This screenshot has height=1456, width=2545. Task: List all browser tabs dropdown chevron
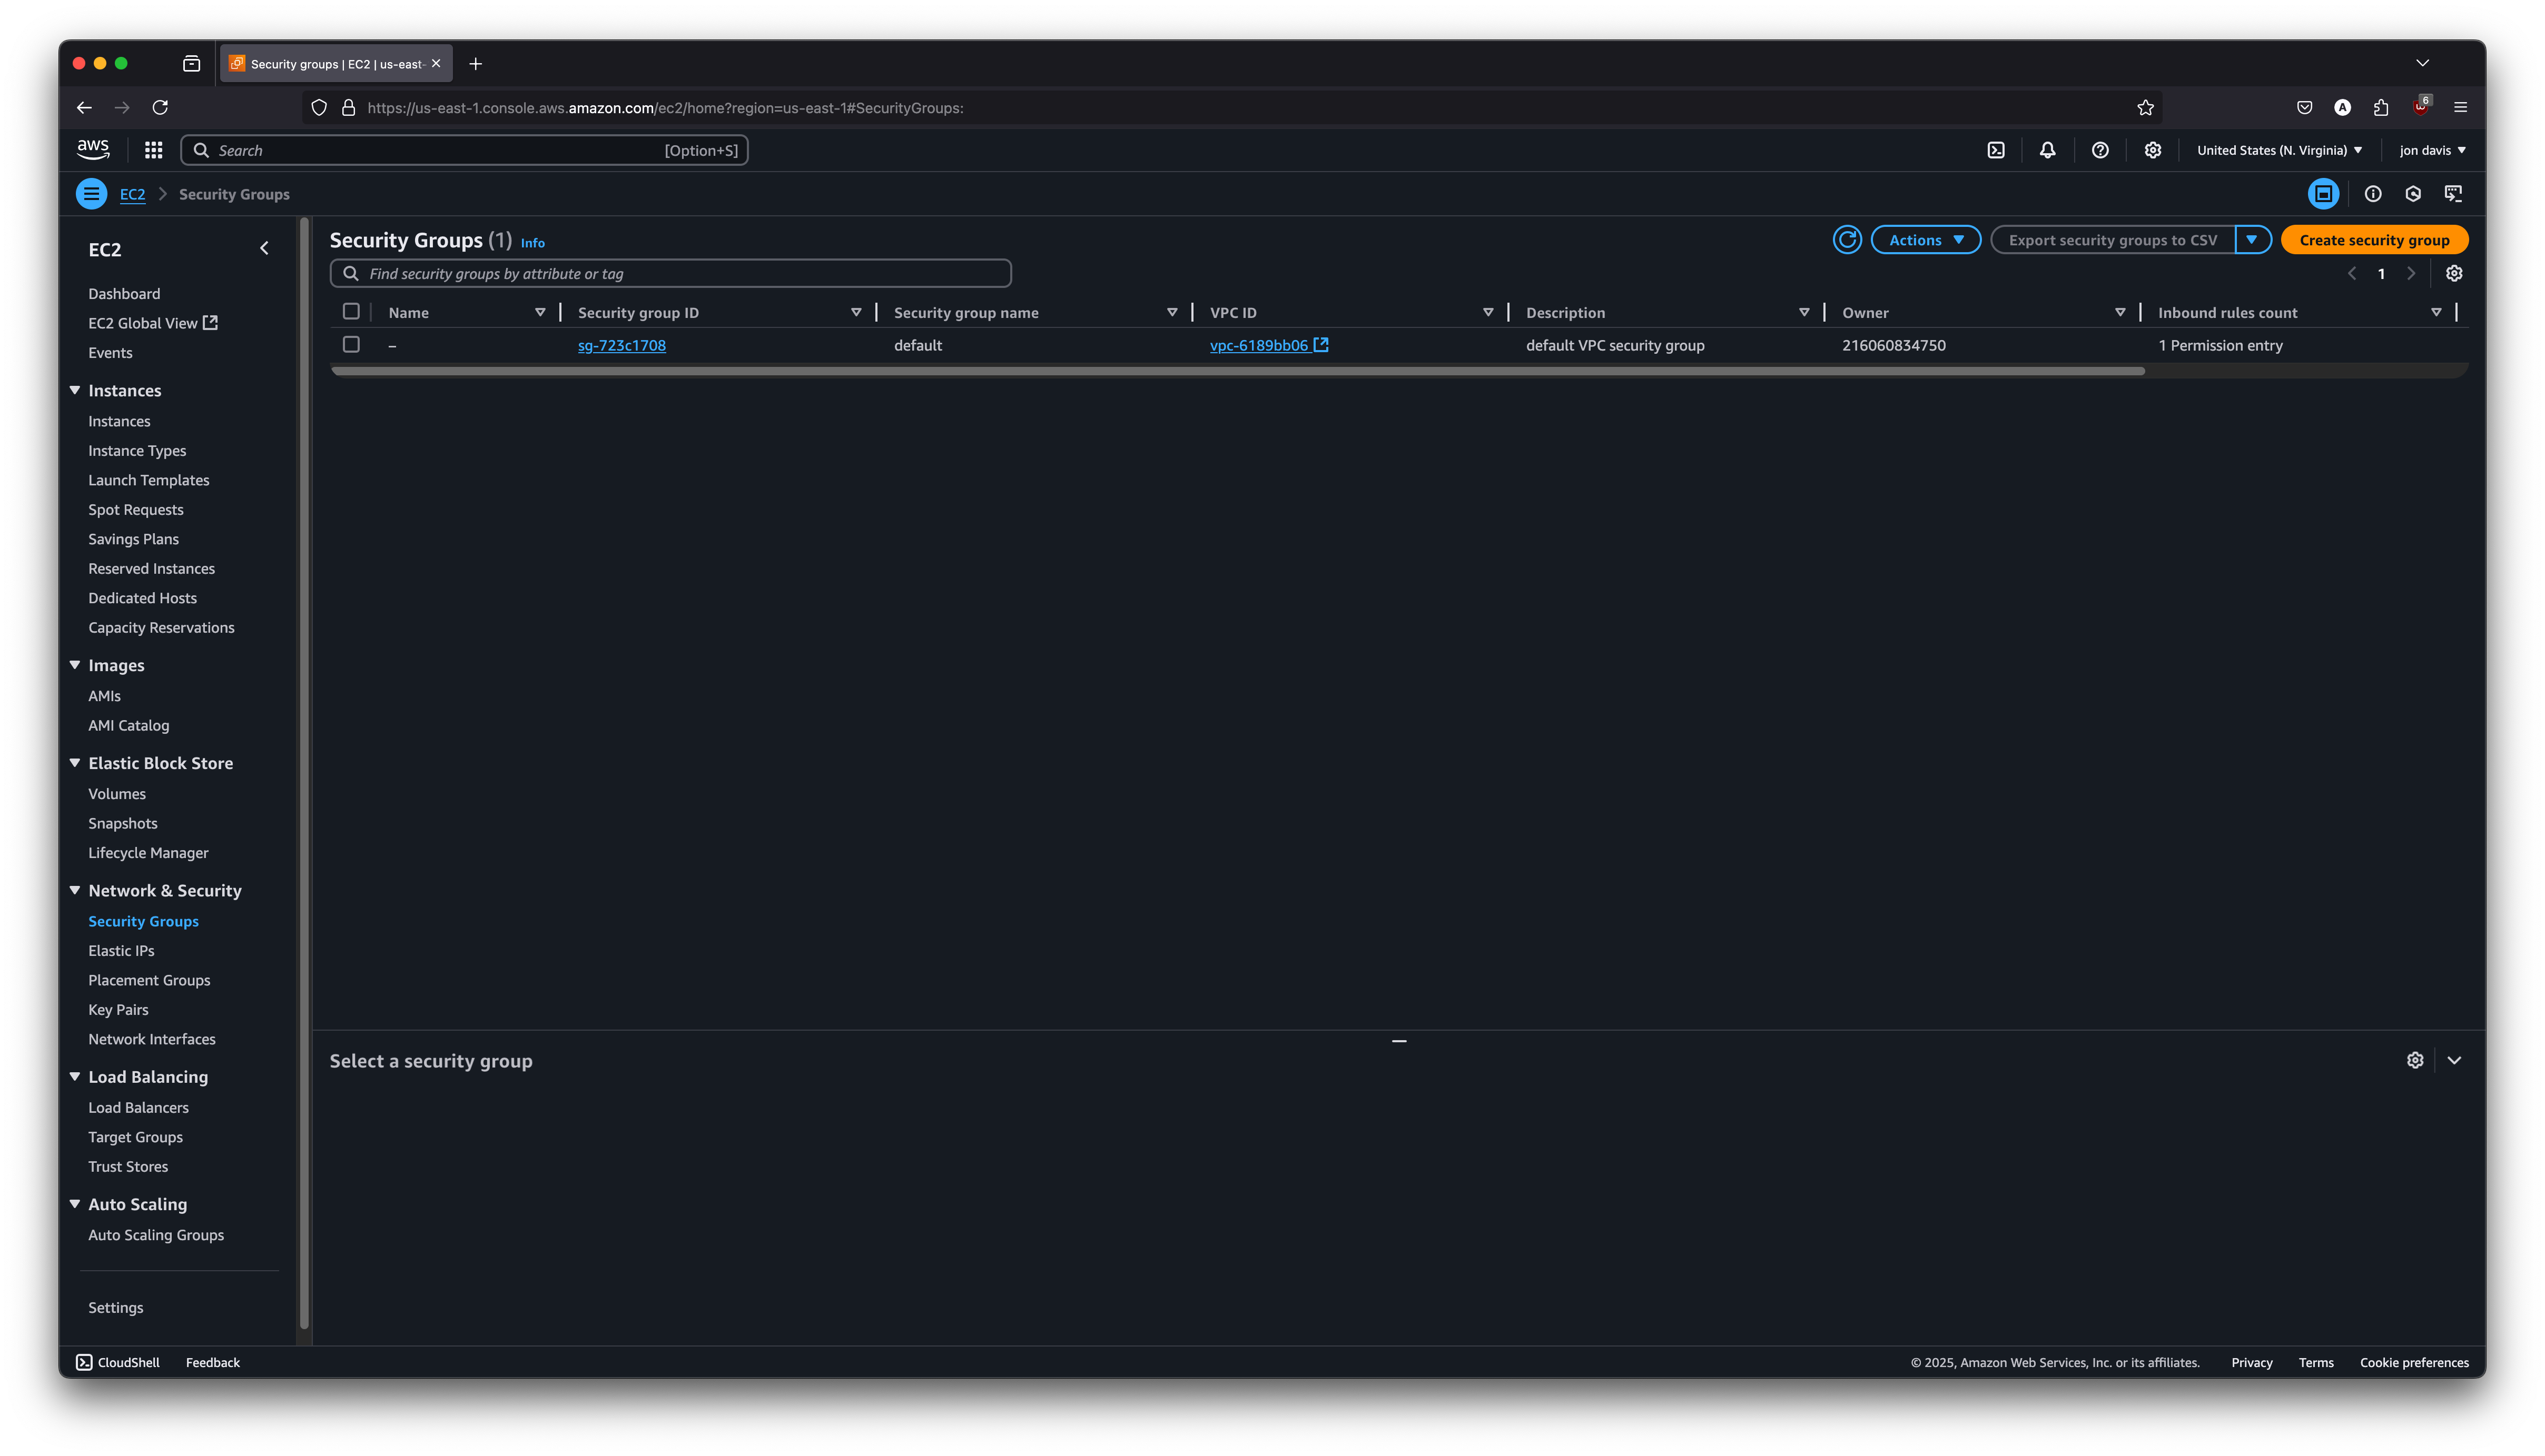click(2422, 63)
